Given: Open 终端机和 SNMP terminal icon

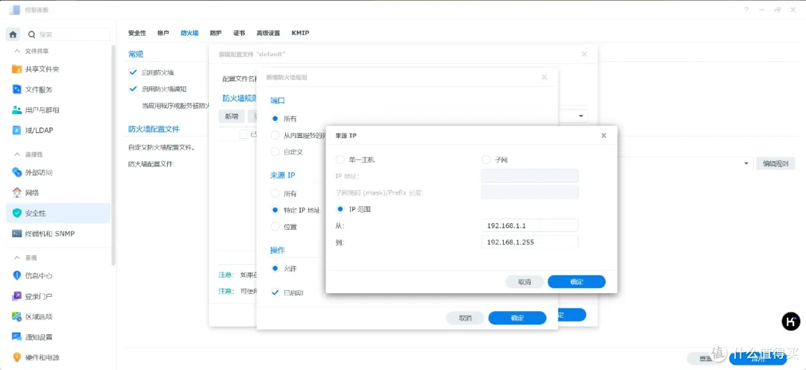Looking at the screenshot, I should pyautogui.click(x=16, y=233).
